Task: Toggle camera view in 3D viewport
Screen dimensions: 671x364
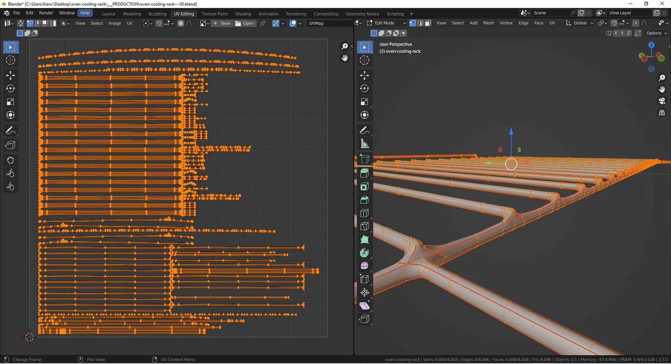Action: pyautogui.click(x=662, y=101)
